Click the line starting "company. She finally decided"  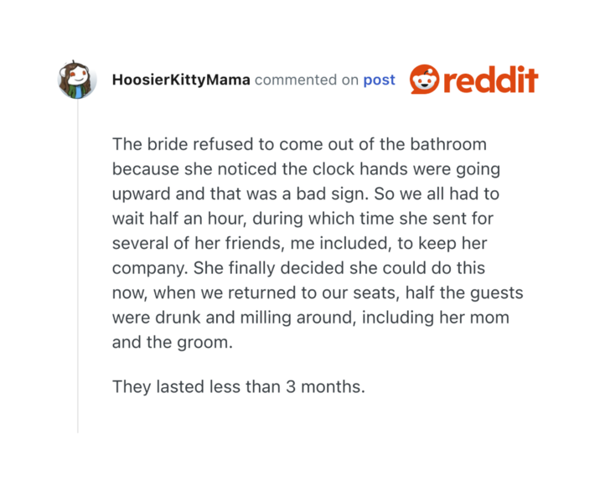click(x=298, y=268)
